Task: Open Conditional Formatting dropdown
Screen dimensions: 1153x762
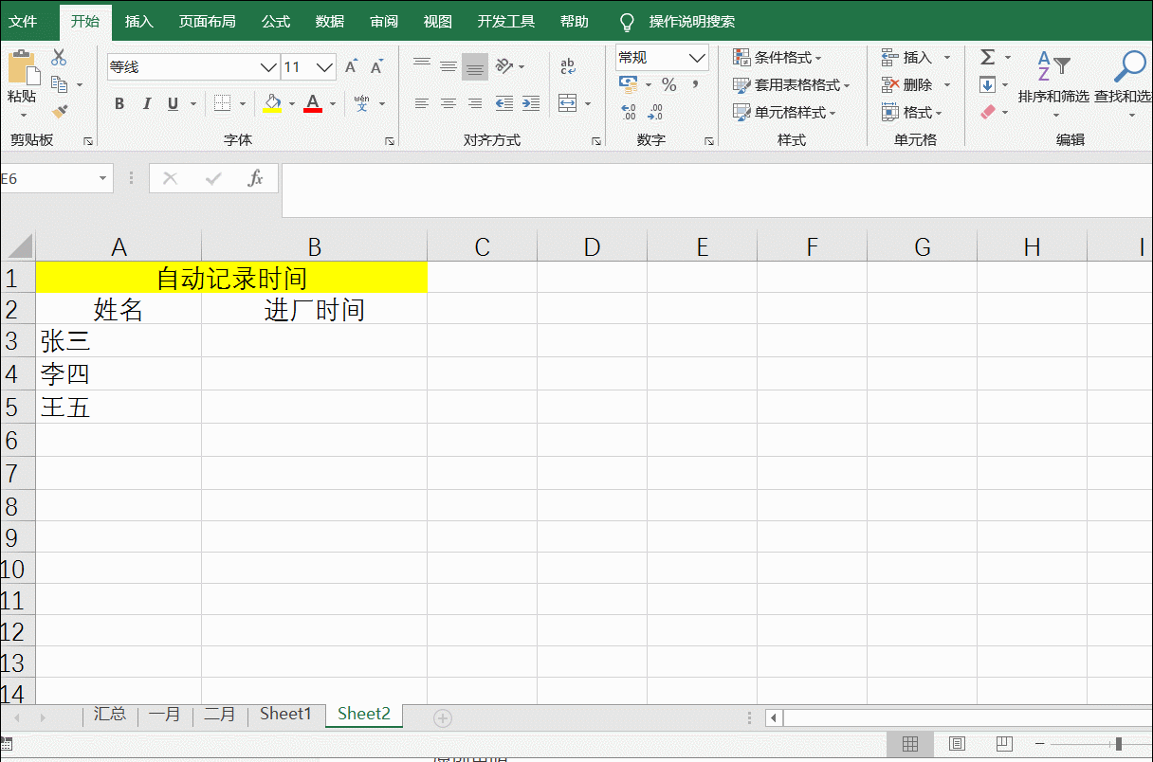Action: tap(777, 58)
